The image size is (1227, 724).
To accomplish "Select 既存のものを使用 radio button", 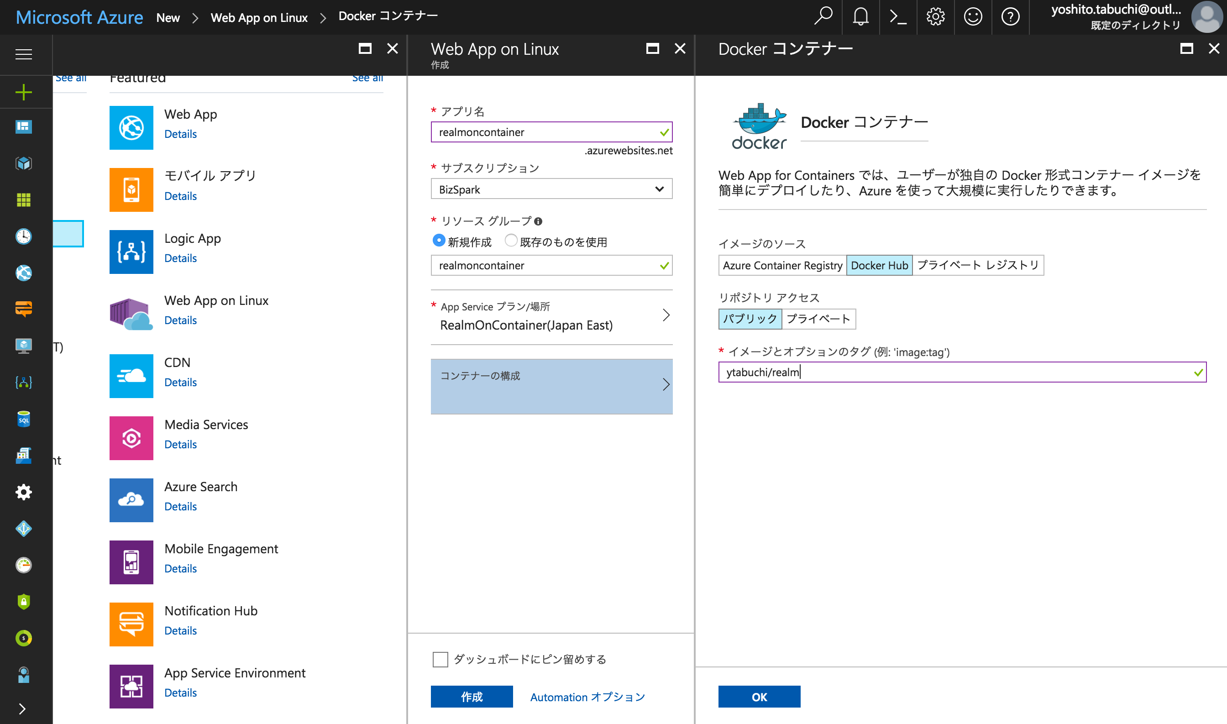I will pos(509,242).
